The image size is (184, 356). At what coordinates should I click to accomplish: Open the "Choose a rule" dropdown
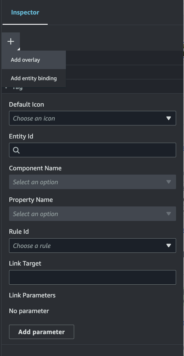[x=92, y=245]
